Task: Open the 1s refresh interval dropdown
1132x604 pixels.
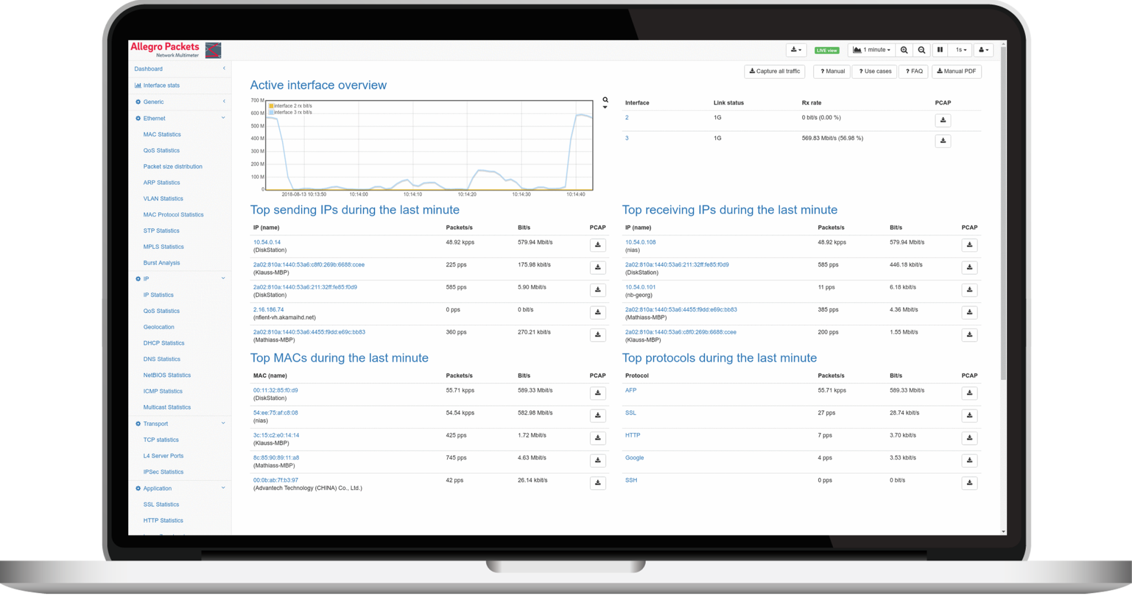Action: pos(961,50)
